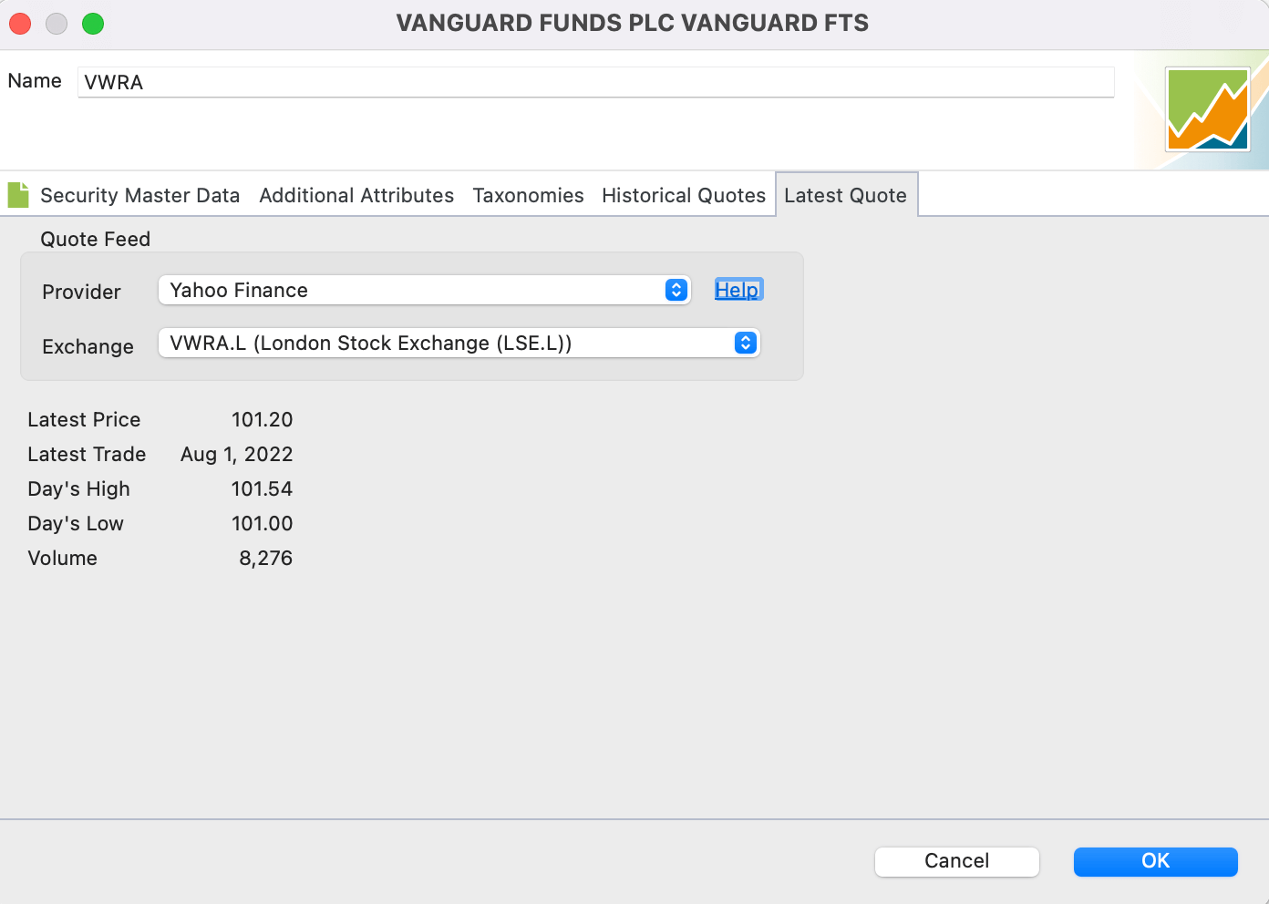This screenshot has width=1269, height=904.
Task: Click the Volume value 8,276
Action: tap(266, 558)
